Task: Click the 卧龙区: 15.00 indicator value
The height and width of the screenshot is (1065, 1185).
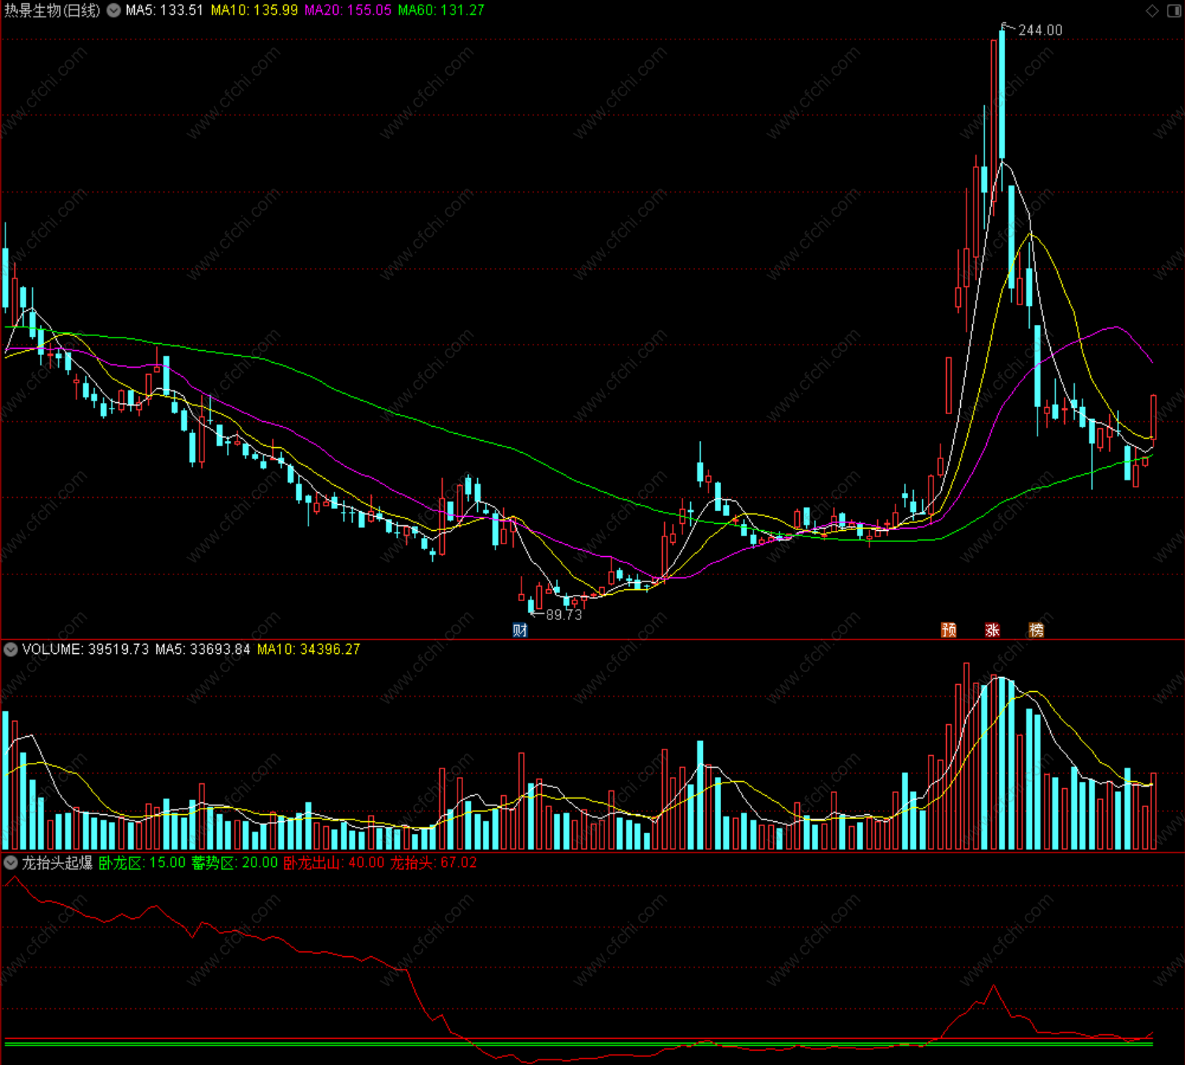Action: pos(142,862)
